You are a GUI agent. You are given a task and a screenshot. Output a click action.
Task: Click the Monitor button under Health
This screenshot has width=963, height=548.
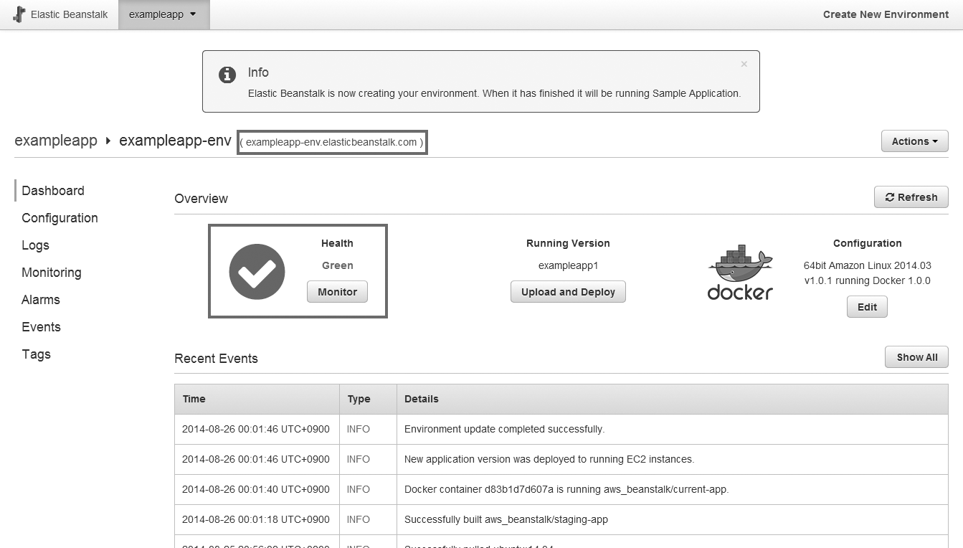click(337, 292)
